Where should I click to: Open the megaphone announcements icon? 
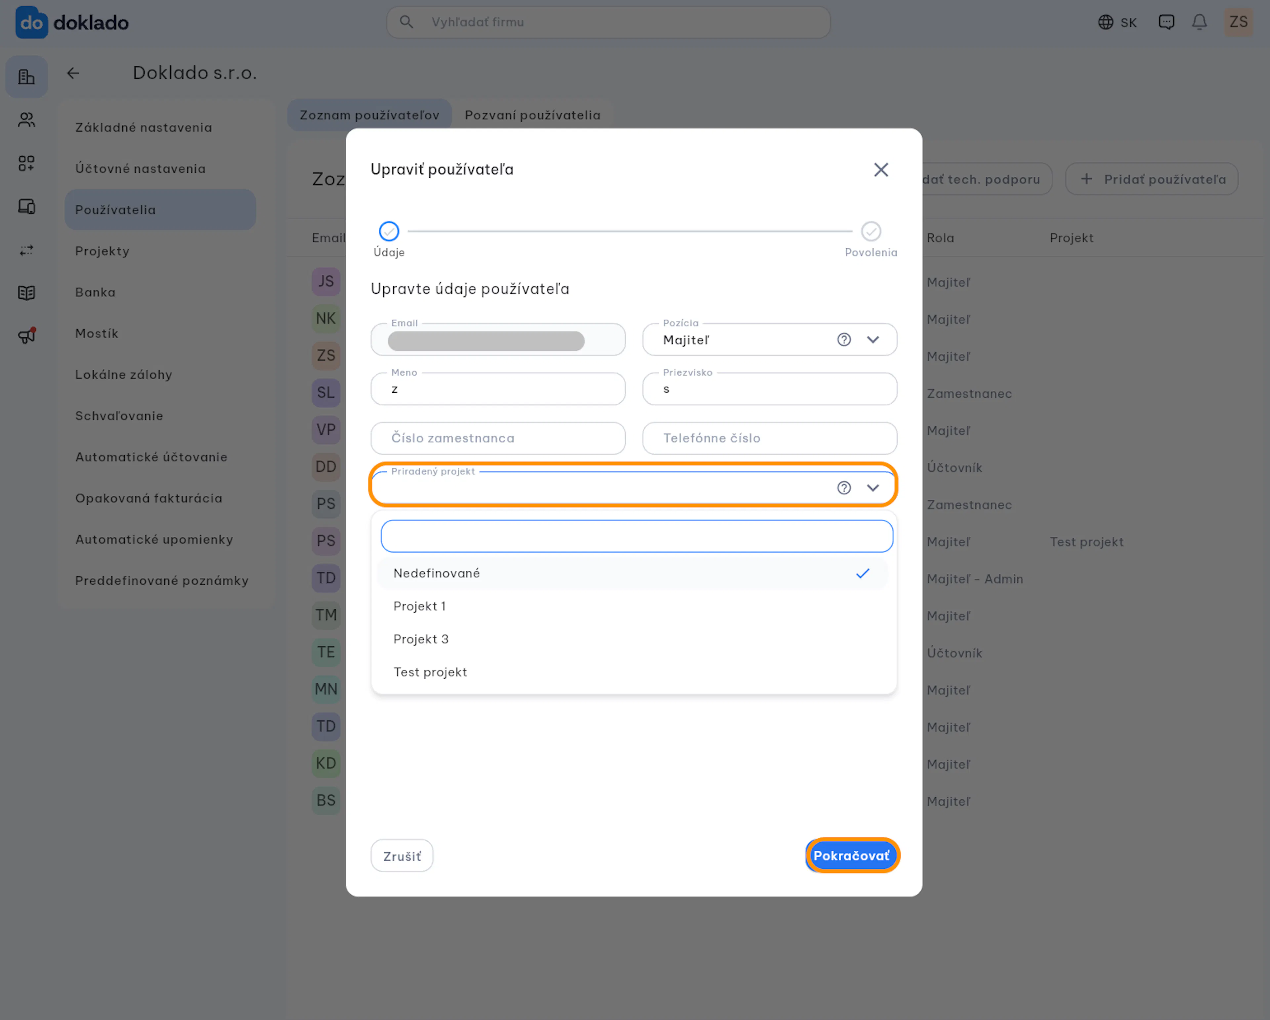click(x=26, y=336)
